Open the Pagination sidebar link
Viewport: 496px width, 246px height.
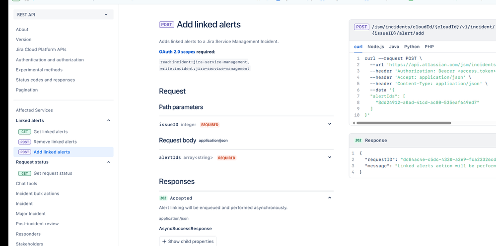[27, 90]
